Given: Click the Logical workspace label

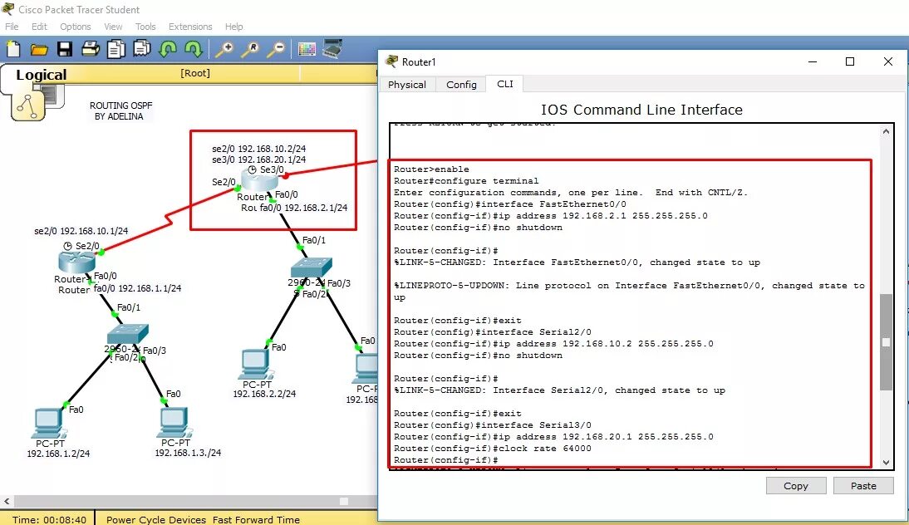Looking at the screenshot, I should coord(42,75).
